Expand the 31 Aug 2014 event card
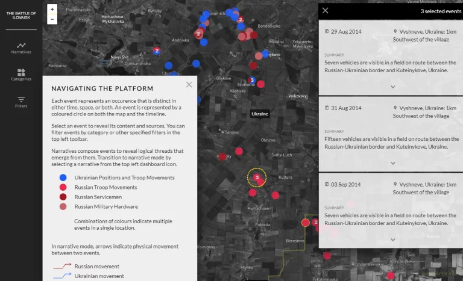 coord(392,163)
